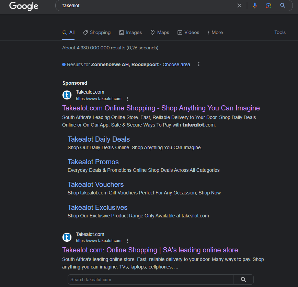
Task: Open the Takealot Exclusives sitelink
Action: click(x=98, y=207)
